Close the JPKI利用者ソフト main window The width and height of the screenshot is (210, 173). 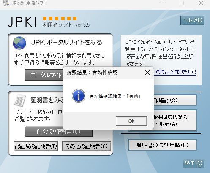click(x=201, y=3)
